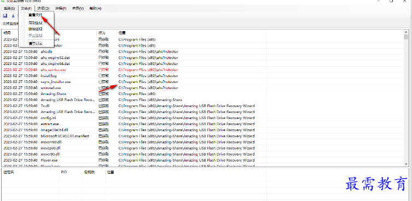Click the 句柄数 column header
The width and height of the screenshot is (412, 201).
pyautogui.click(x=94, y=172)
